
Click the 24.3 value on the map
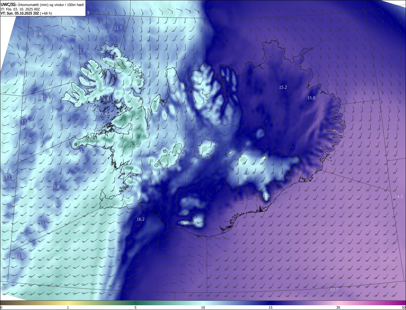pyautogui.click(x=399, y=197)
